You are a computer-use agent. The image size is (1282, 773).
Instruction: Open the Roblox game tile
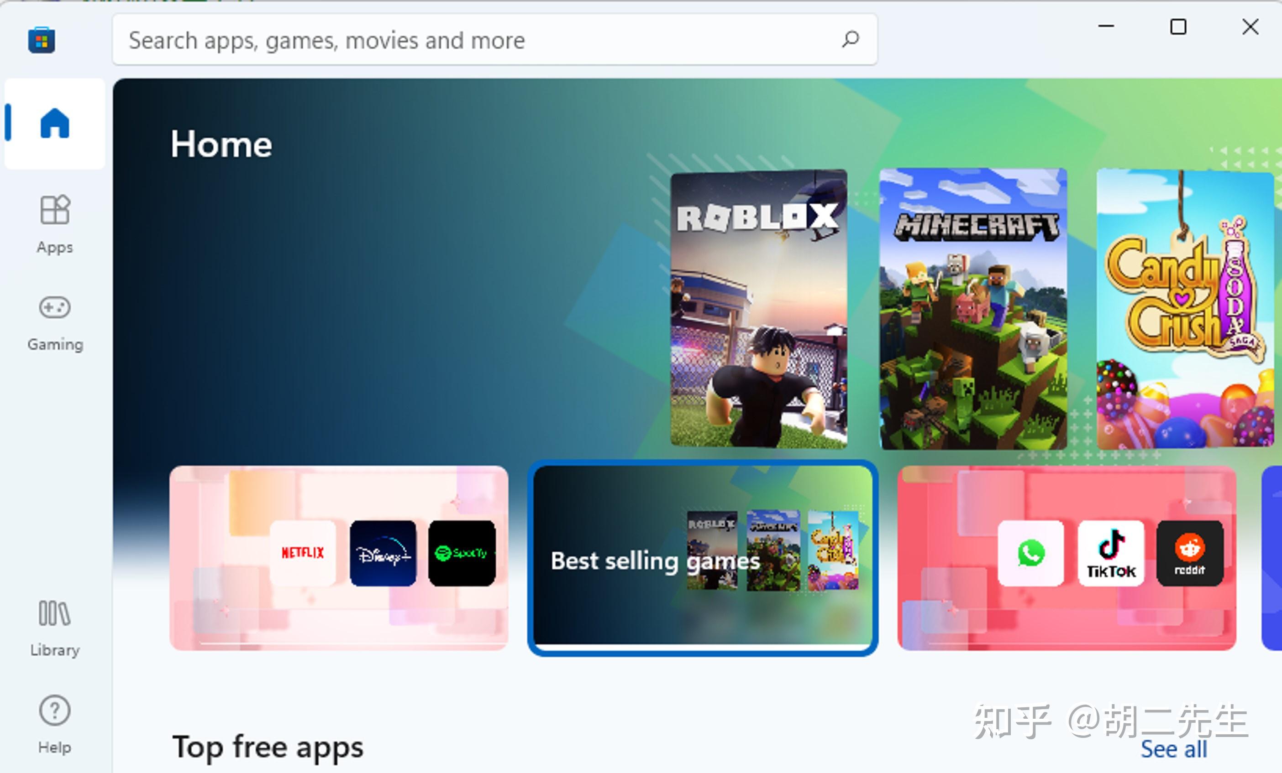tap(759, 306)
